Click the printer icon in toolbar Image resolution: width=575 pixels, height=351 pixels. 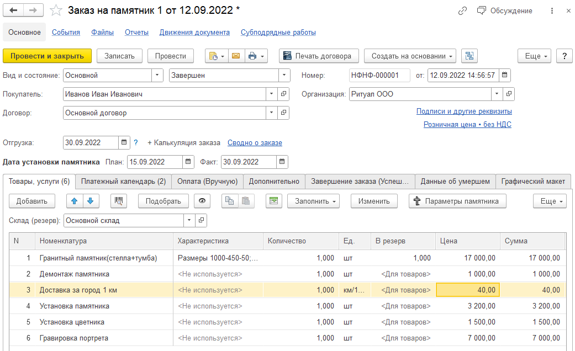coord(252,56)
